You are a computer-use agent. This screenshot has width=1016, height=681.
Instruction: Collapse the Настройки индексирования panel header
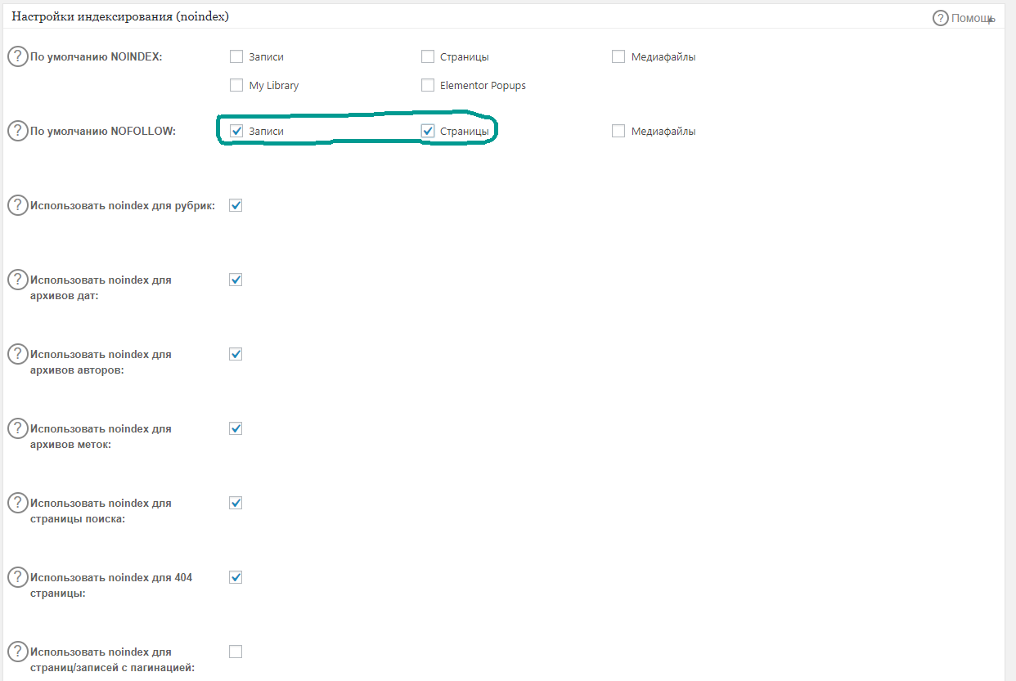491,16
